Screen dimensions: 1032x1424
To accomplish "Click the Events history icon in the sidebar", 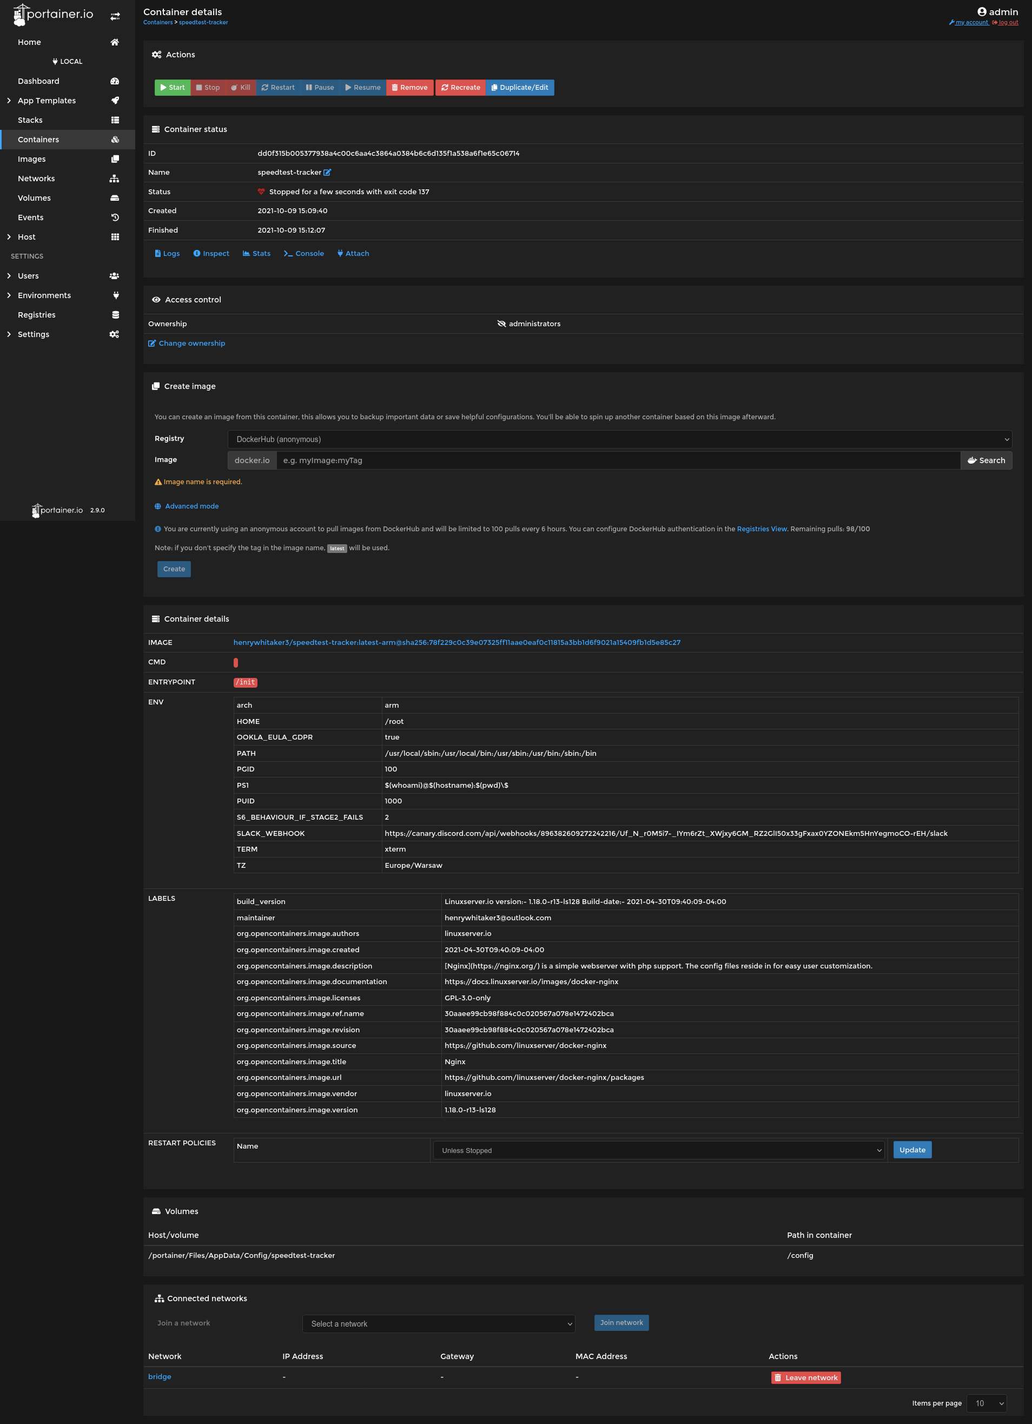I will tap(115, 217).
